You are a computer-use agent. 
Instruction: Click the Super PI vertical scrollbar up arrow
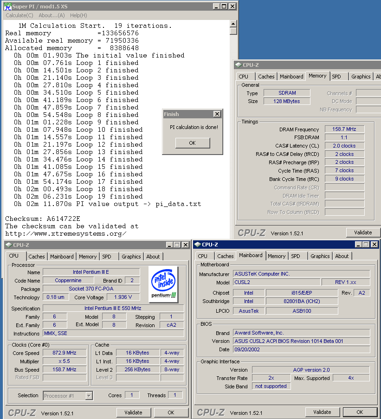(x=233, y=23)
